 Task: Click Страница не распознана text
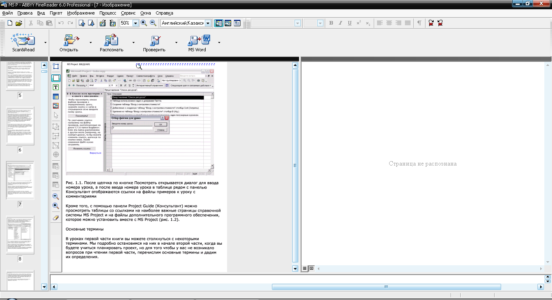[x=423, y=164]
